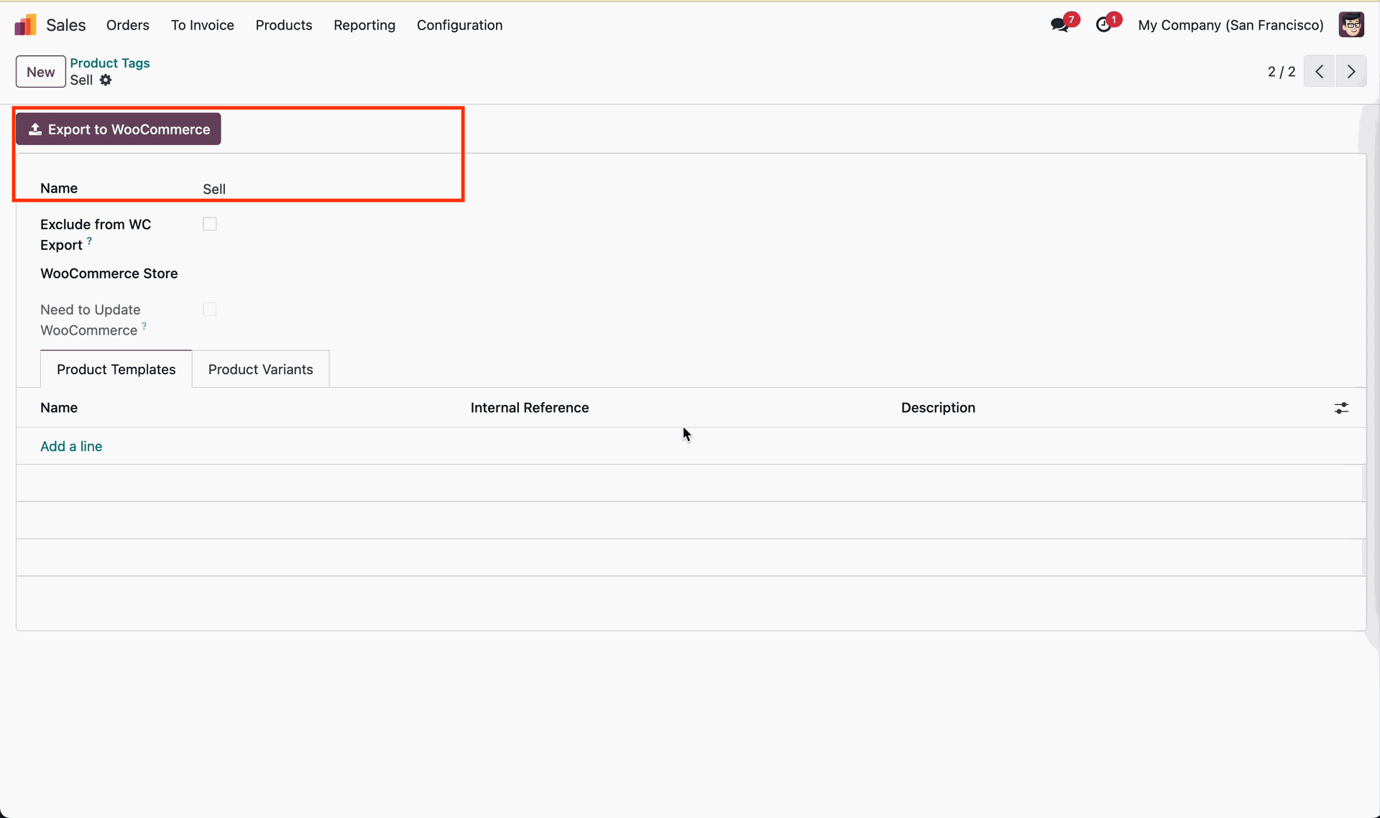
Task: Open the activities clock icon
Action: click(x=1104, y=25)
